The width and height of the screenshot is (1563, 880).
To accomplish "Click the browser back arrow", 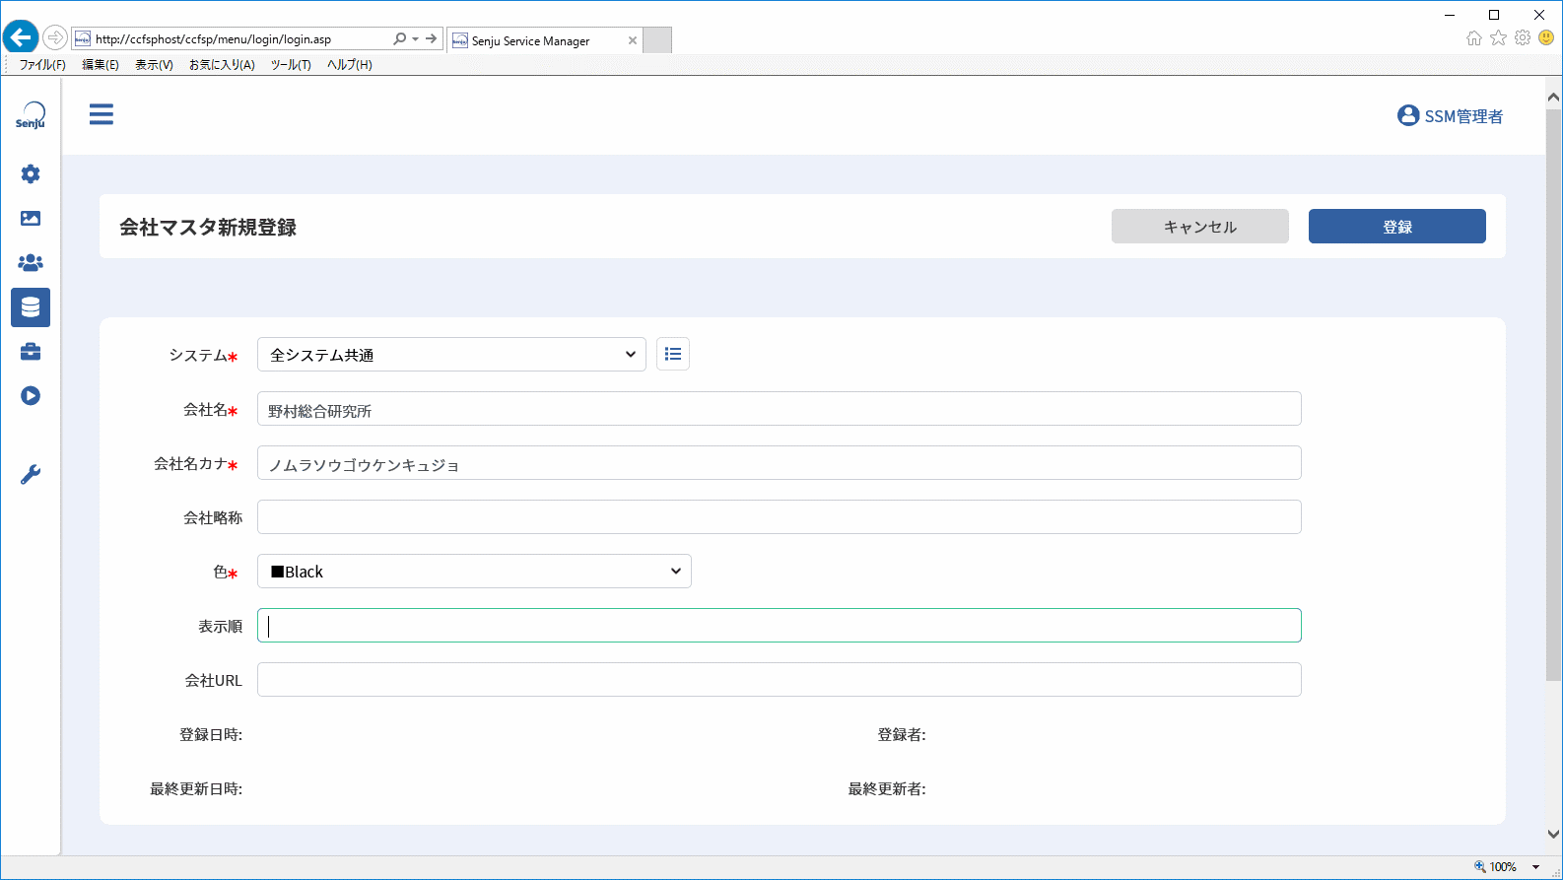I will [x=20, y=38].
